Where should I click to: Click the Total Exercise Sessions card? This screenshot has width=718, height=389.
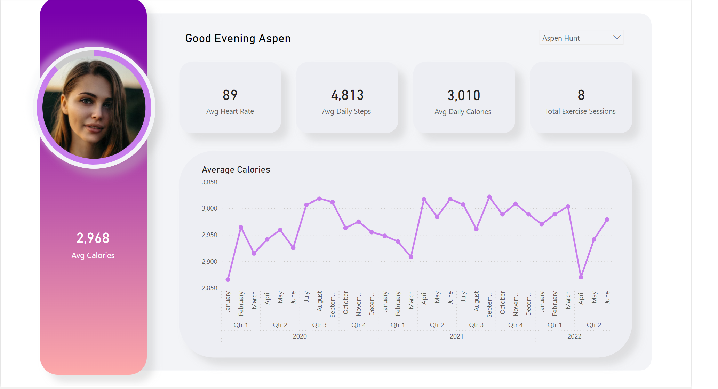pyautogui.click(x=581, y=98)
